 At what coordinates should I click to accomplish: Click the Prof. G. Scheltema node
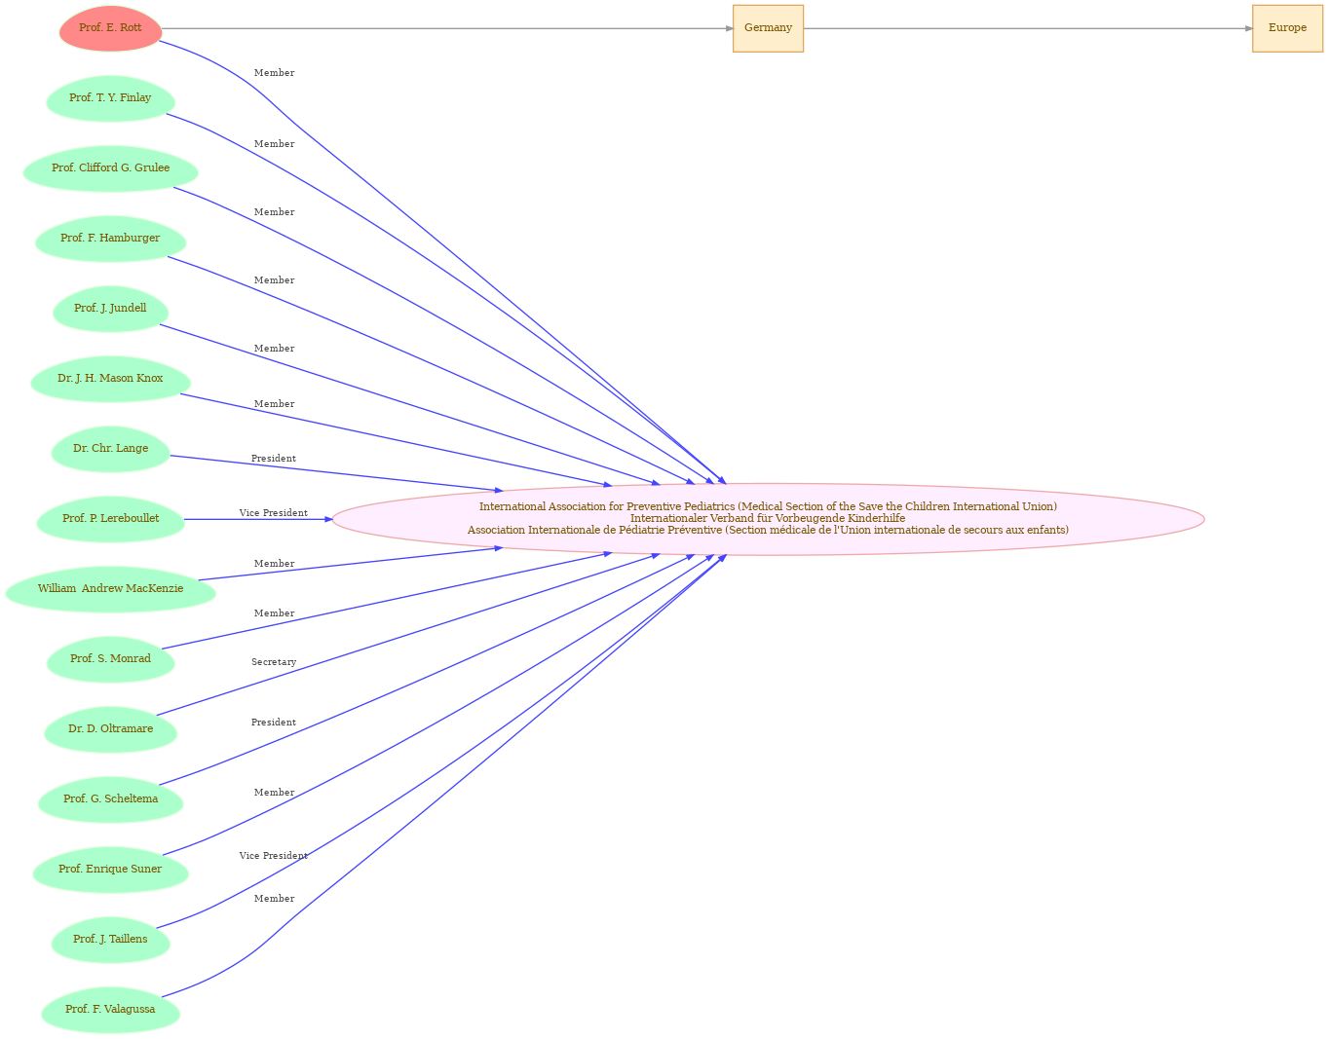(110, 799)
